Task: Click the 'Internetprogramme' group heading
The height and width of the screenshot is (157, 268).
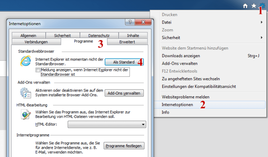Action: pyautogui.click(x=33, y=135)
